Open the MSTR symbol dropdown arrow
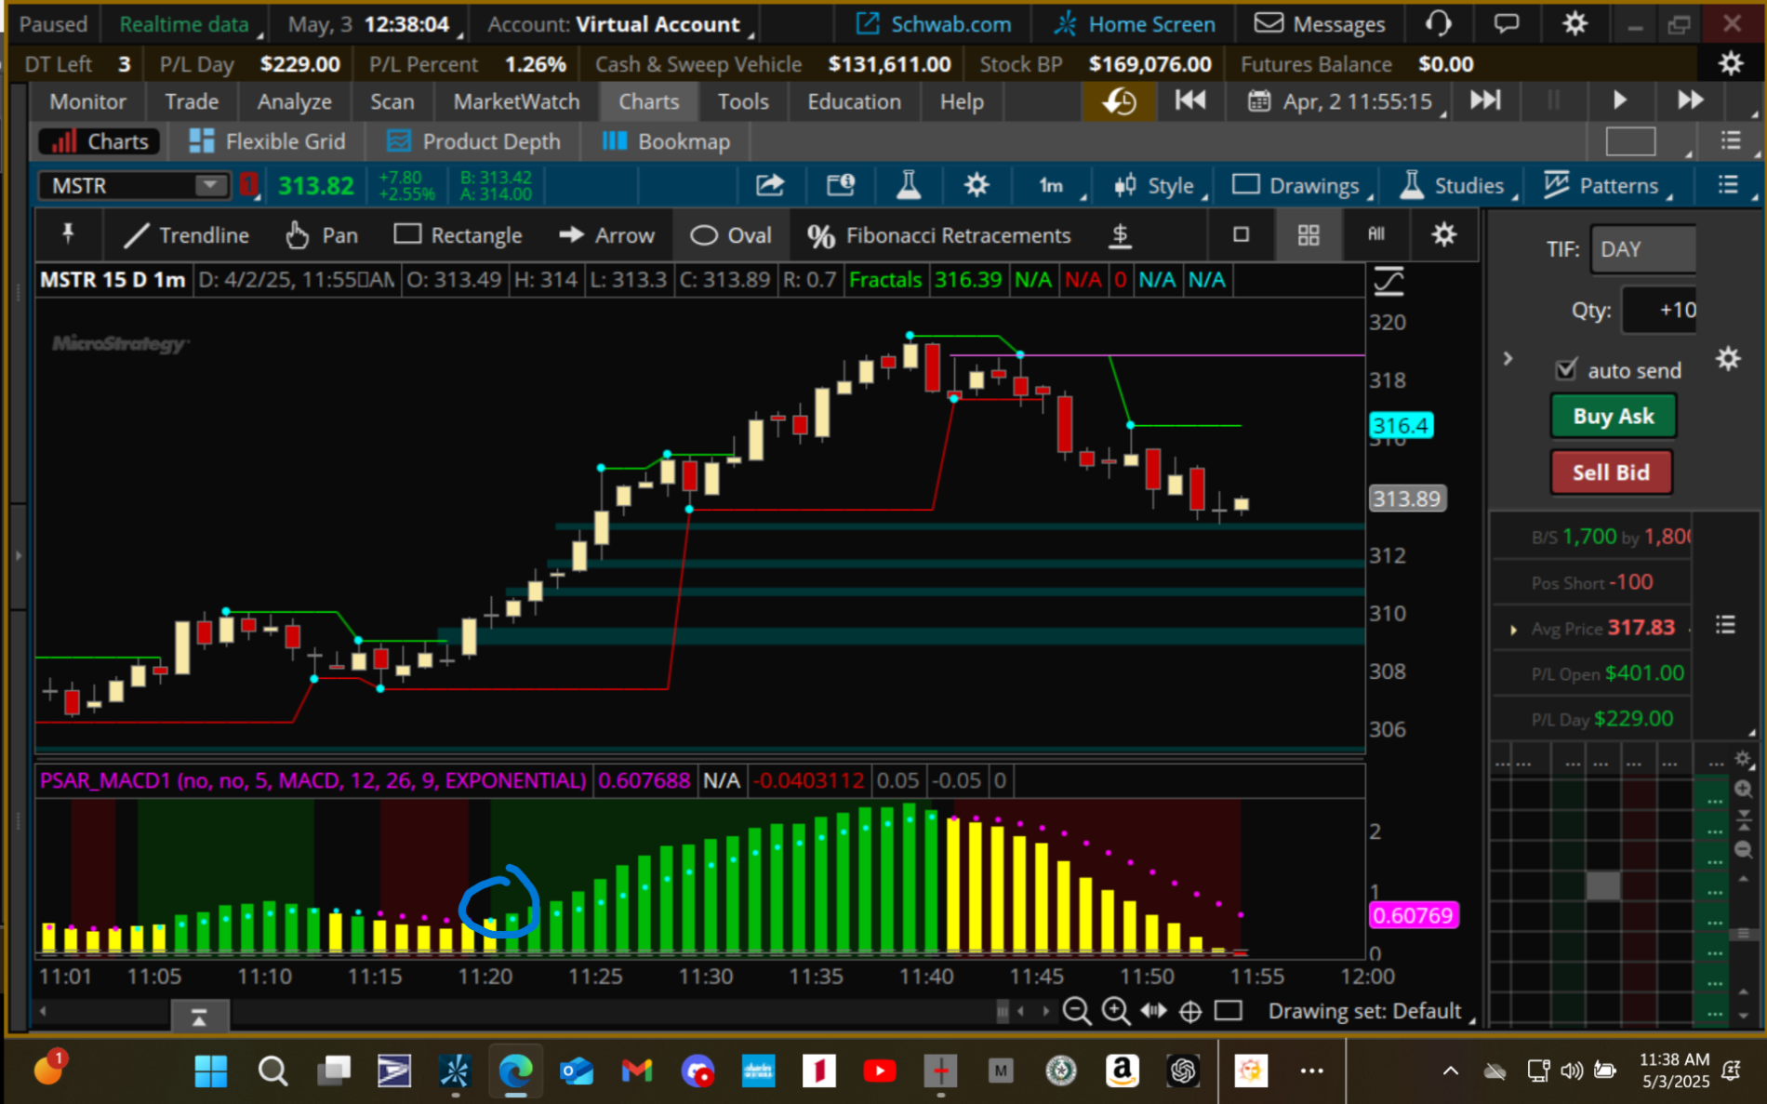 pos(210,185)
